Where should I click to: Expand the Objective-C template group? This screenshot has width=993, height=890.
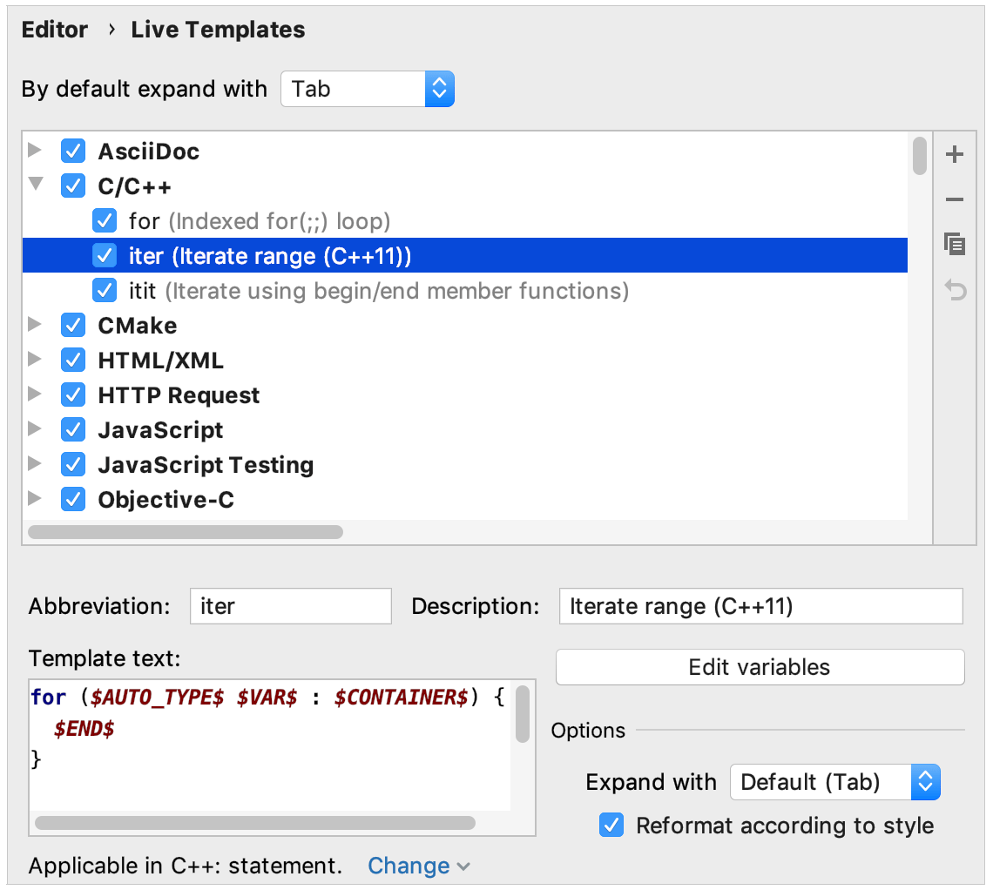click(33, 499)
